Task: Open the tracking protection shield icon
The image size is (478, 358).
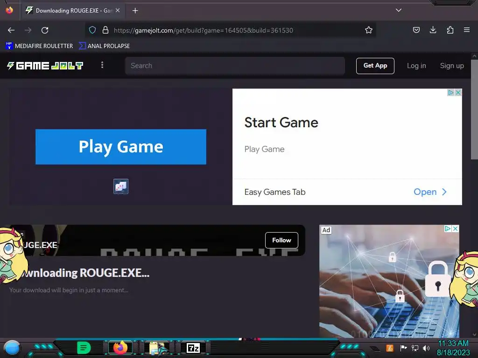Action: tap(92, 30)
